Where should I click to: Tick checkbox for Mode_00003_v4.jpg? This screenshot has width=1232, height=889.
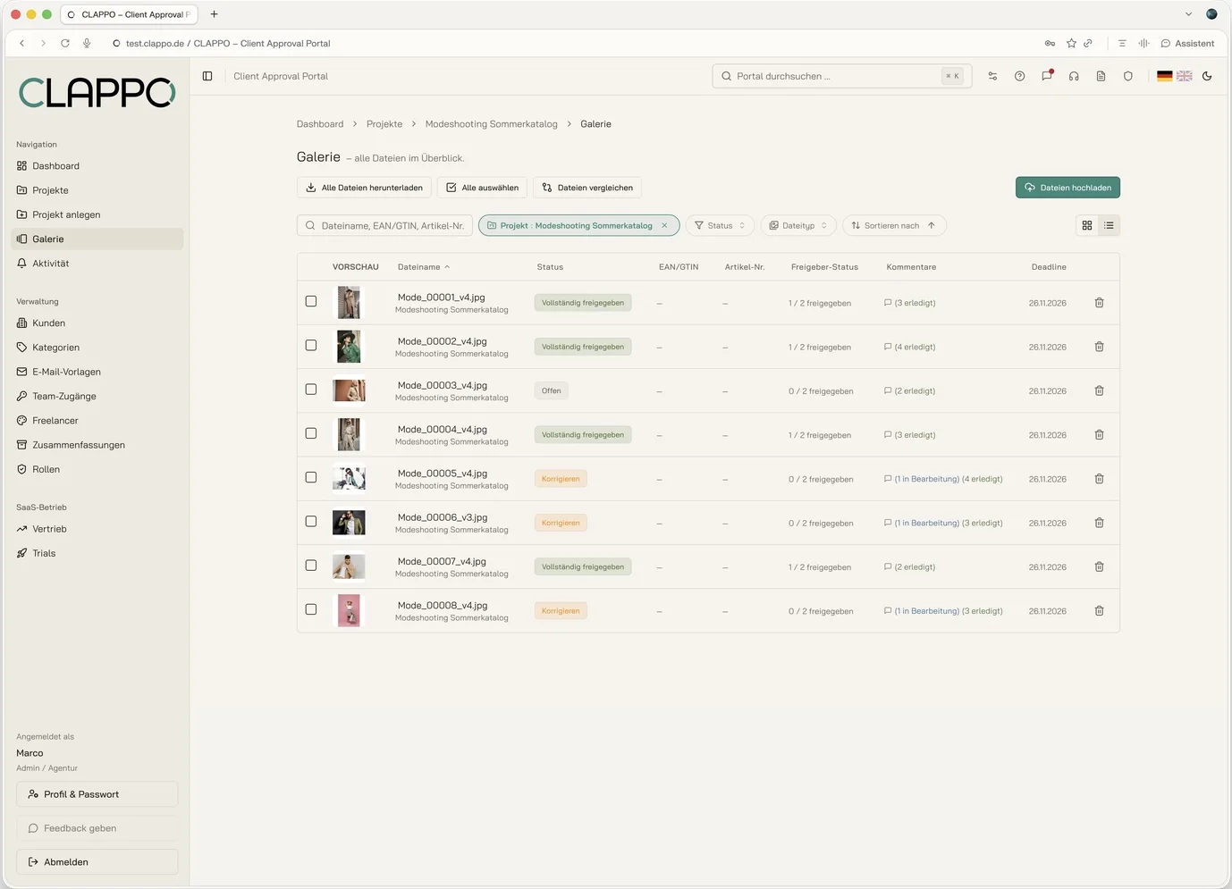tap(311, 390)
